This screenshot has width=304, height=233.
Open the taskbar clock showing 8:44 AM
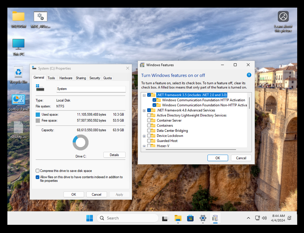click(x=278, y=218)
